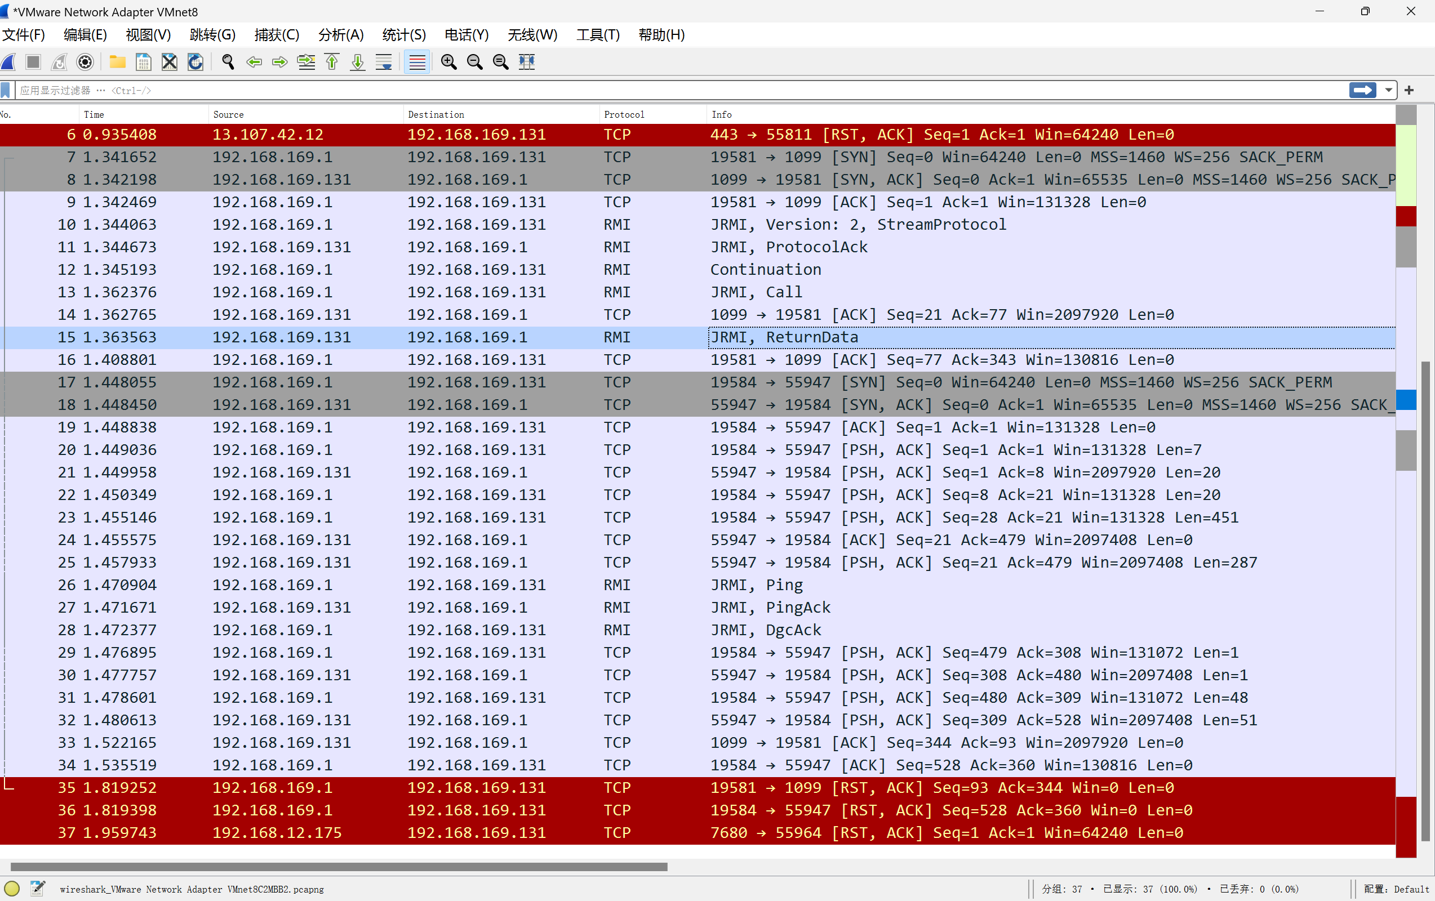Open capture file comment edit icon in status bar
The width and height of the screenshot is (1435, 901).
(38, 889)
